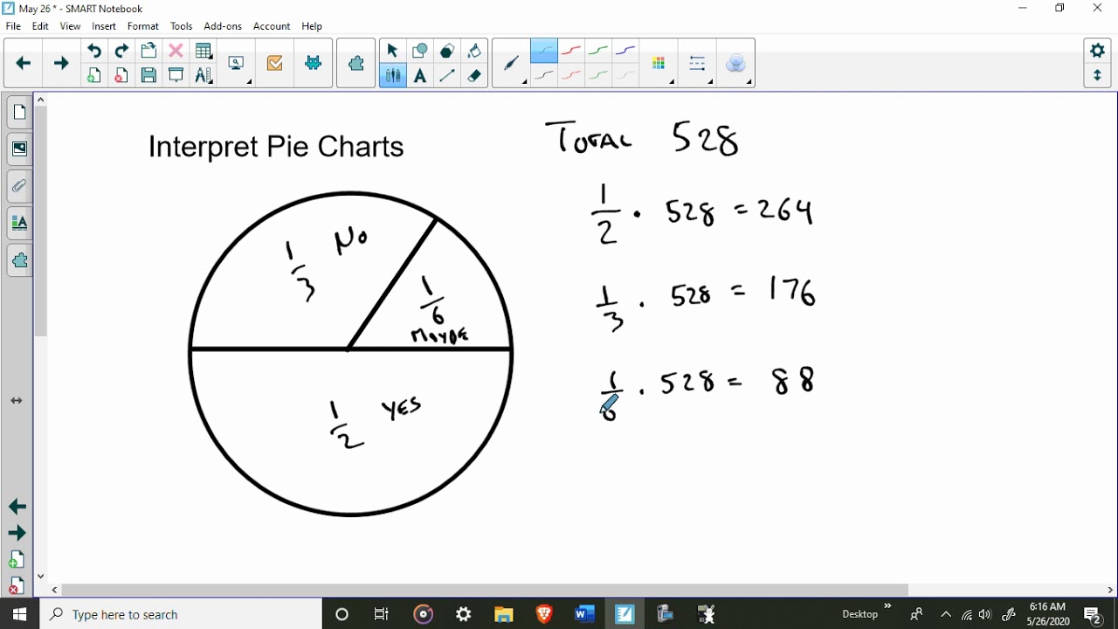The image size is (1118, 629).
Task: Choose the thin black pen in lower row
Action: 543,76
